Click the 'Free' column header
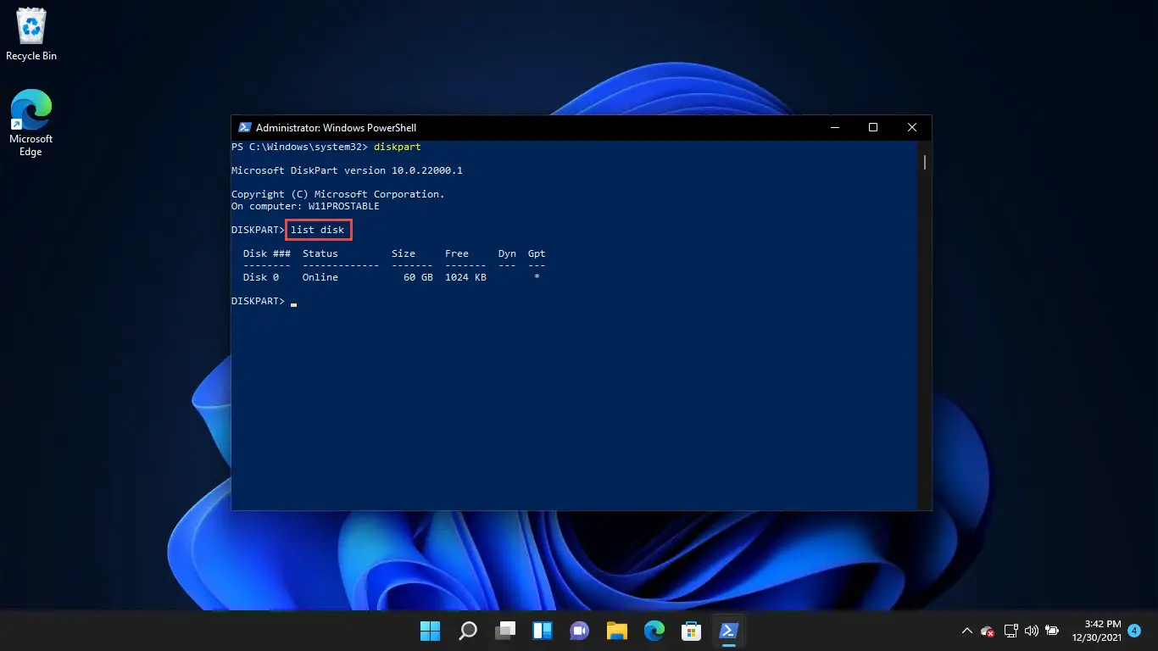The image size is (1158, 651). [x=457, y=253]
